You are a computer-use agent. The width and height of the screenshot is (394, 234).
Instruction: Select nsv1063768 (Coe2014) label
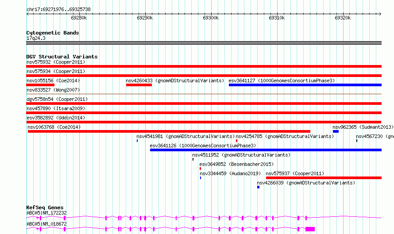pyautogui.click(x=54, y=127)
